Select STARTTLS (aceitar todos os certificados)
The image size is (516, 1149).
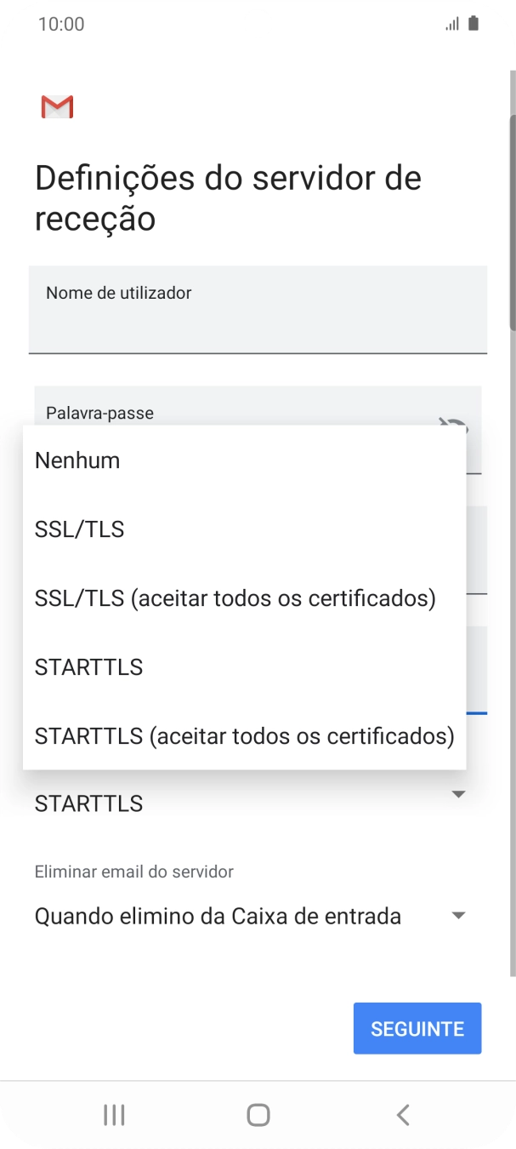tap(244, 735)
